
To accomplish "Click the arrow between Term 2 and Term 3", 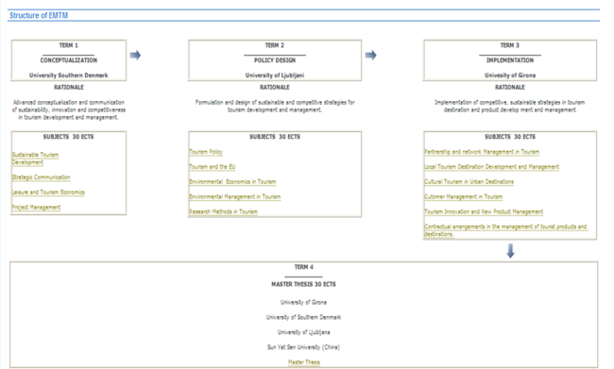I will [x=371, y=55].
